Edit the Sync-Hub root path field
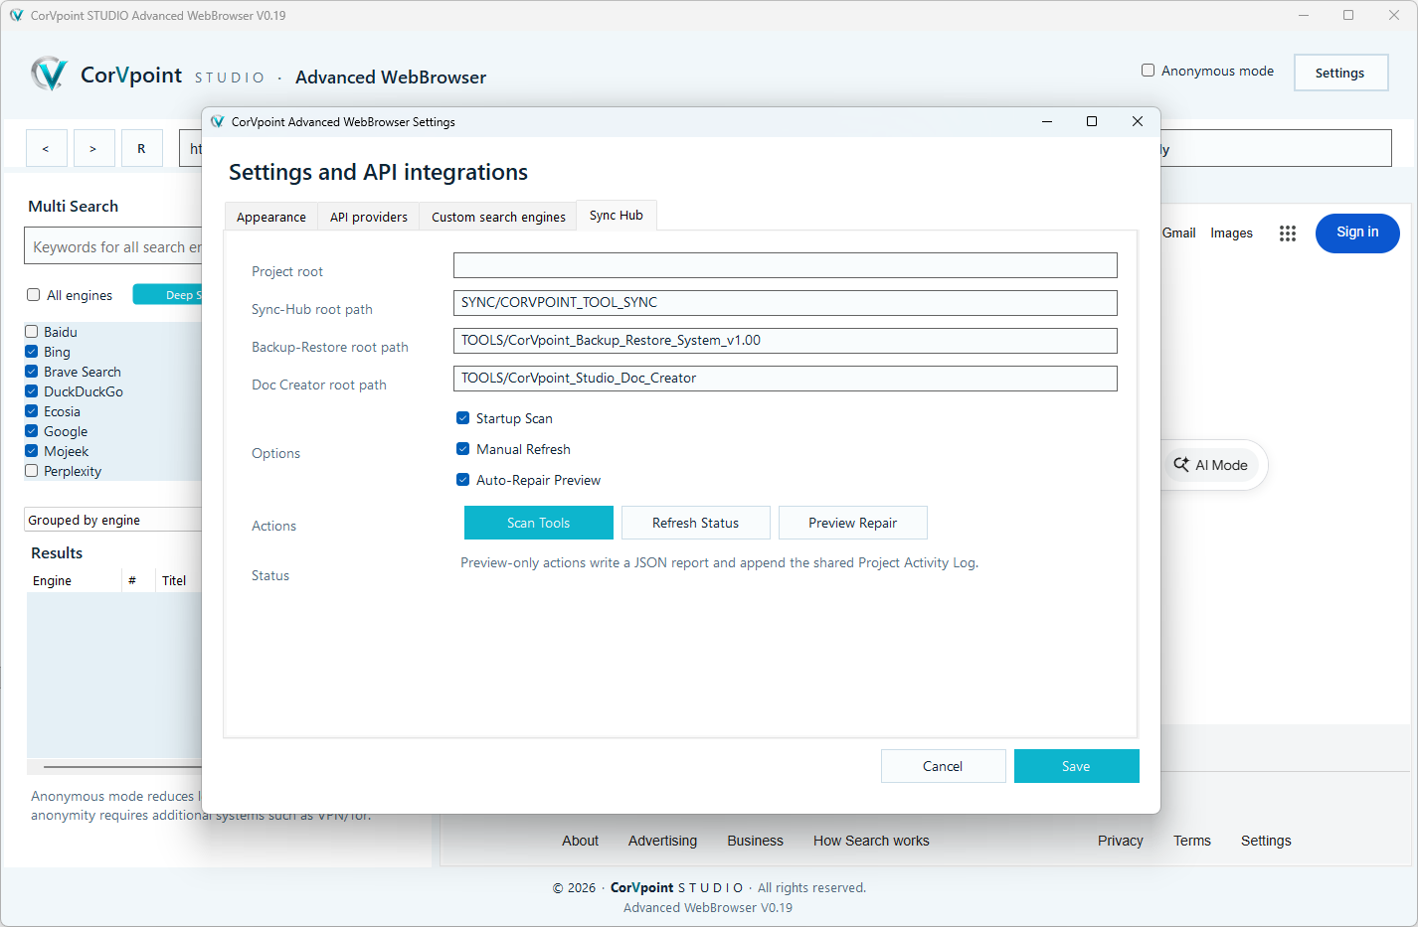The width and height of the screenshot is (1418, 927). [x=786, y=303]
